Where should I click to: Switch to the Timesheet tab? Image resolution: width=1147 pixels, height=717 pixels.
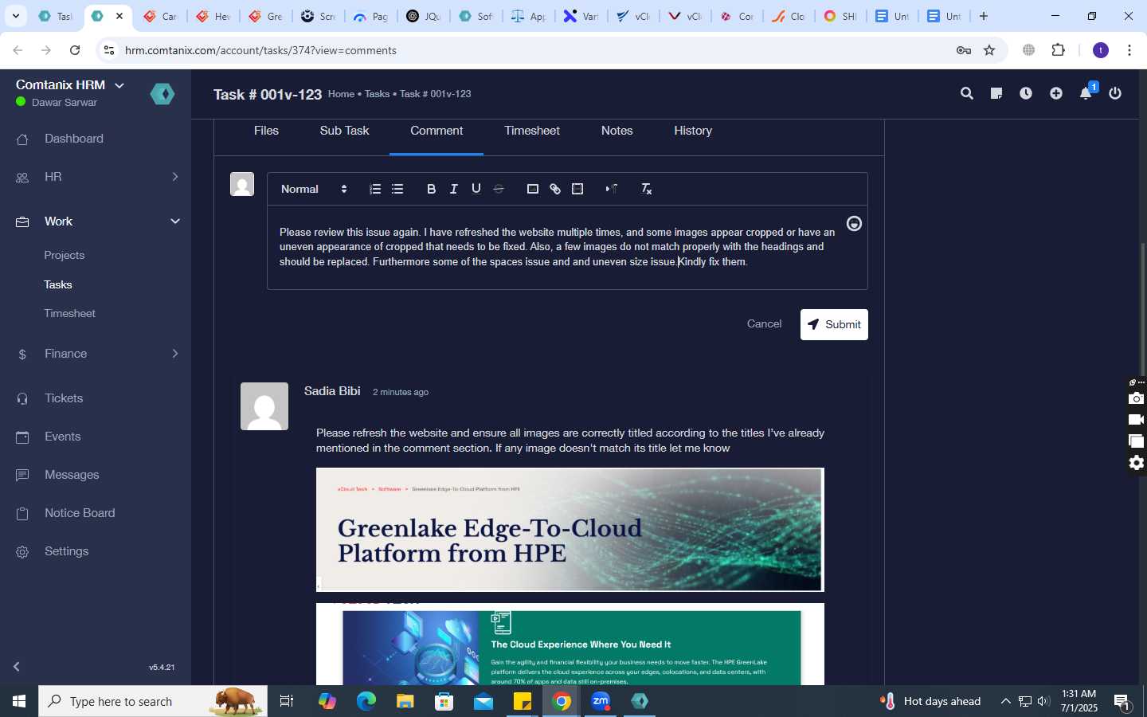(532, 131)
